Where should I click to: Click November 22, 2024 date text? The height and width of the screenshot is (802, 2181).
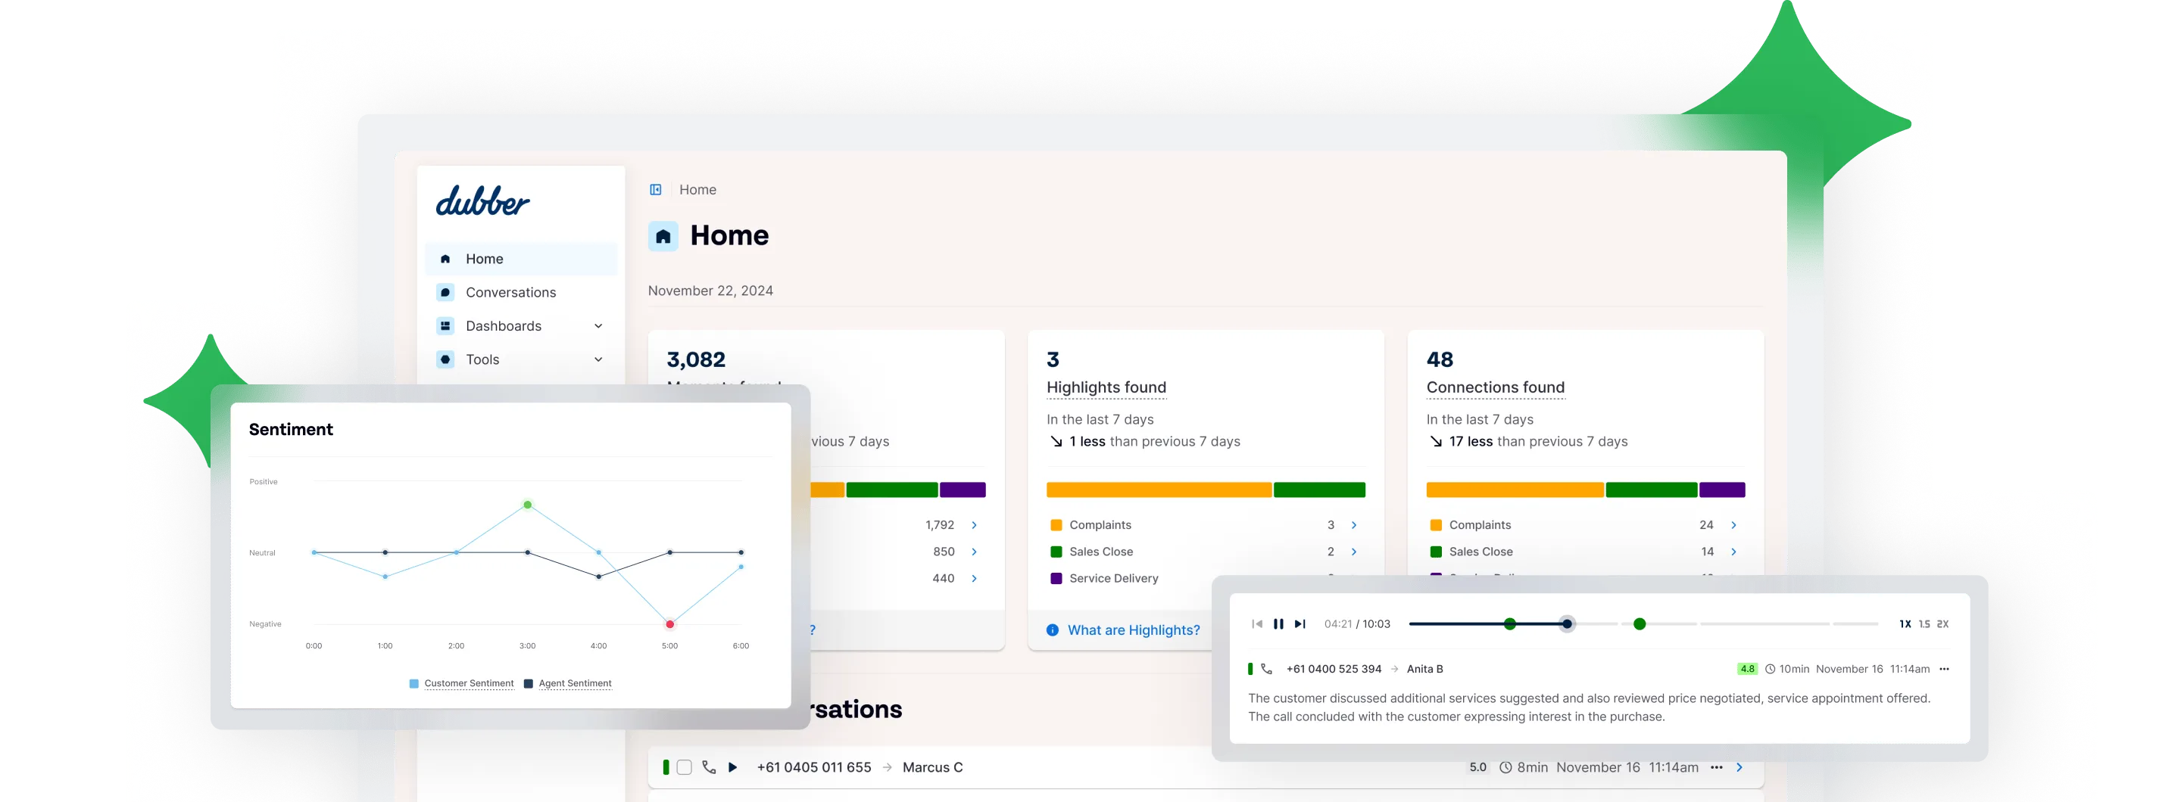coord(710,291)
